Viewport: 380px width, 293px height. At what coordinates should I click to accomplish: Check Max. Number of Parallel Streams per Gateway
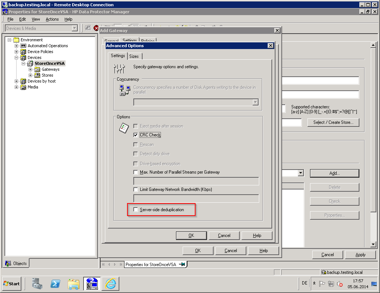pyautogui.click(x=136, y=172)
